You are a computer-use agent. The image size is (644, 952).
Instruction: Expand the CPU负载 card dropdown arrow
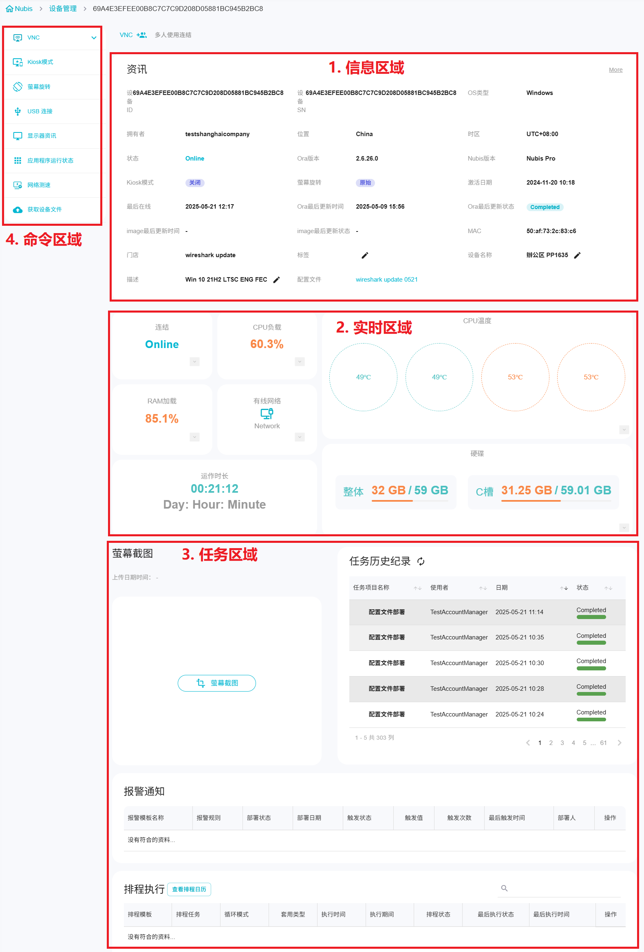pos(300,362)
